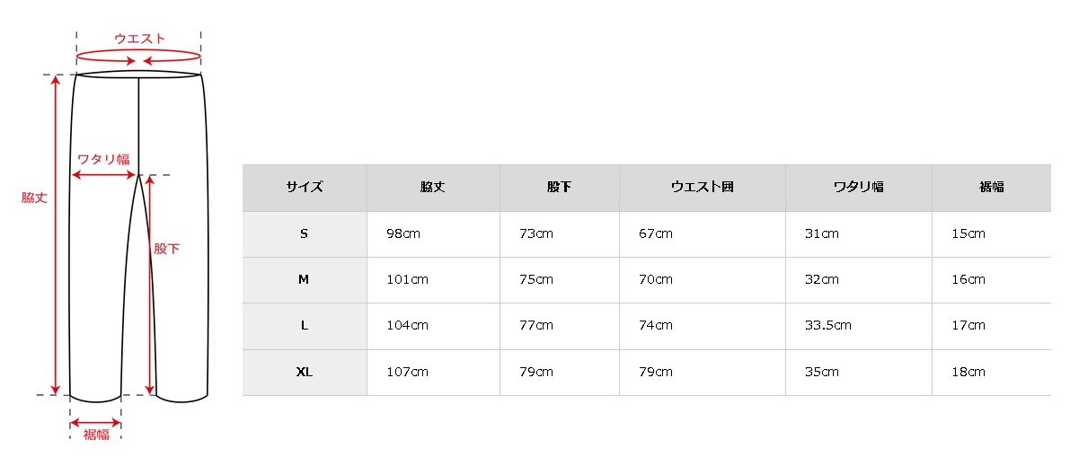
Task: Click the 股下 column header
Action: click(x=559, y=188)
